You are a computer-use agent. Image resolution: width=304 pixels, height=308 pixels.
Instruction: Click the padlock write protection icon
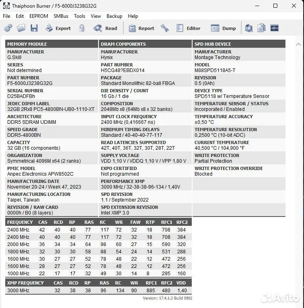[x=82, y=28]
